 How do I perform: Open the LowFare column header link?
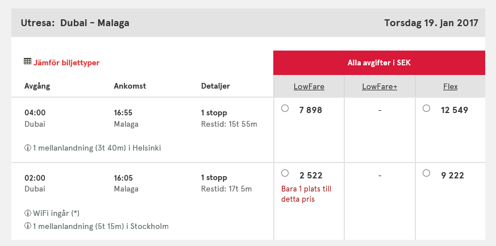(308, 87)
